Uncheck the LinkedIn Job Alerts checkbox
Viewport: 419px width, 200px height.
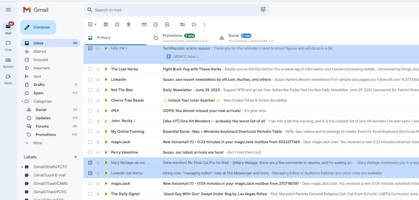coord(90,173)
